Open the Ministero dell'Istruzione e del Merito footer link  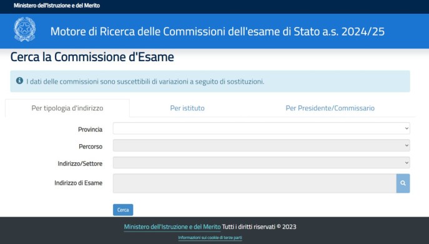172,227
